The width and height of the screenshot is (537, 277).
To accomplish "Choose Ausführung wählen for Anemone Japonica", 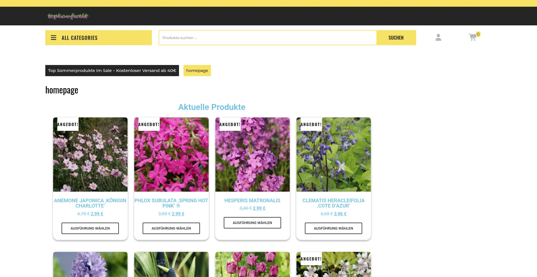I will click(90, 228).
